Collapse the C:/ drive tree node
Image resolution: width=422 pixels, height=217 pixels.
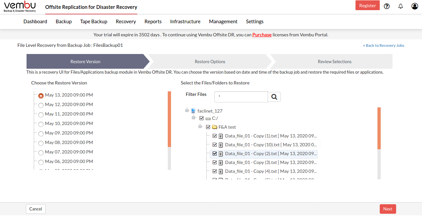[x=194, y=117]
